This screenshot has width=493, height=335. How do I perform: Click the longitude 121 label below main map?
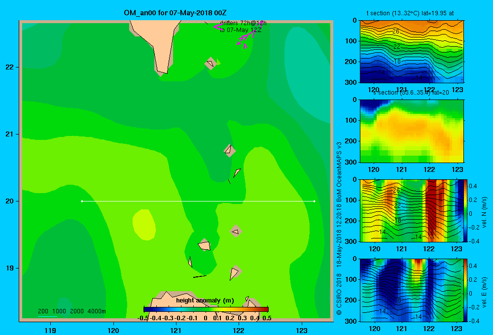point(176,331)
